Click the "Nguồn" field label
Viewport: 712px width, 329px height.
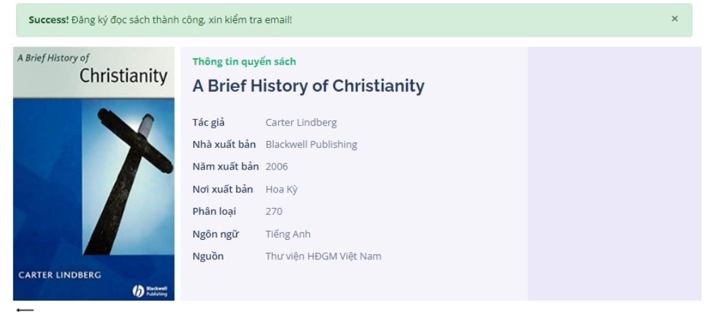point(208,256)
